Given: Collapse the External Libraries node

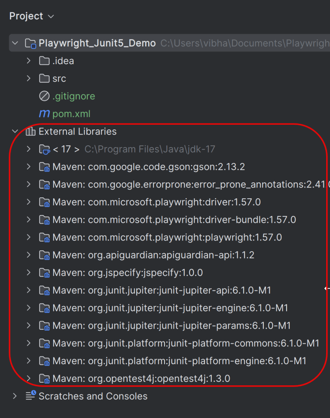Looking at the screenshot, I should (x=15, y=131).
